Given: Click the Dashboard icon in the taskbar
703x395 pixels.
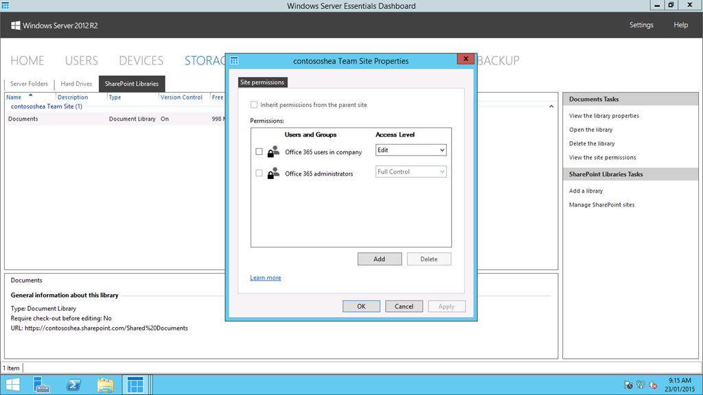Looking at the screenshot, I should click(135, 385).
